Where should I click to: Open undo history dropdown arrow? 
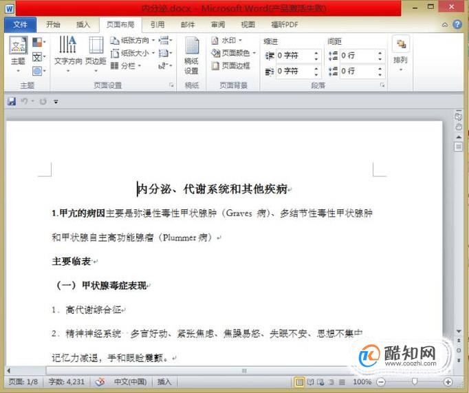coord(32,101)
